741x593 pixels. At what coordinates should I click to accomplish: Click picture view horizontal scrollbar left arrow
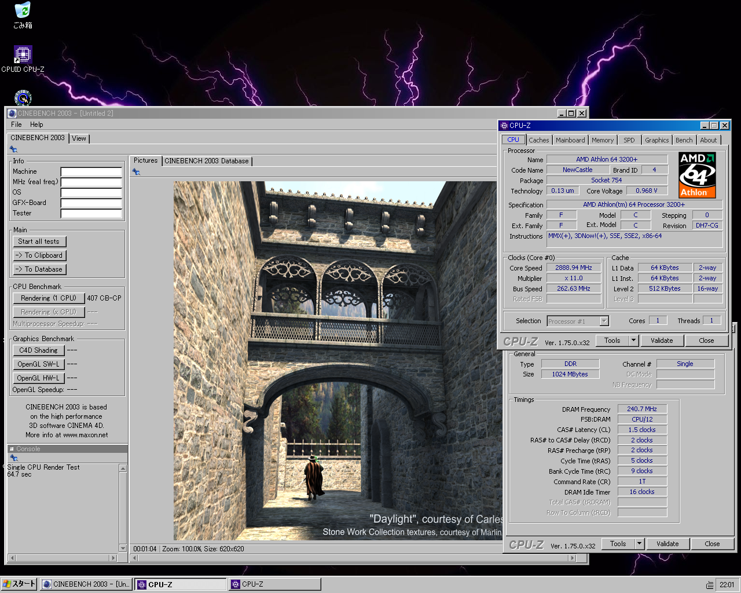coord(134,558)
